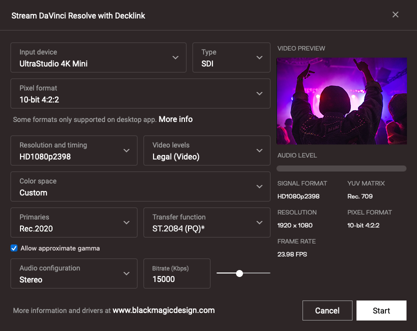Viewport: 417px width, 331px height.
Task: Click the Primaries chevron arrow
Action: pyautogui.click(x=126, y=222)
